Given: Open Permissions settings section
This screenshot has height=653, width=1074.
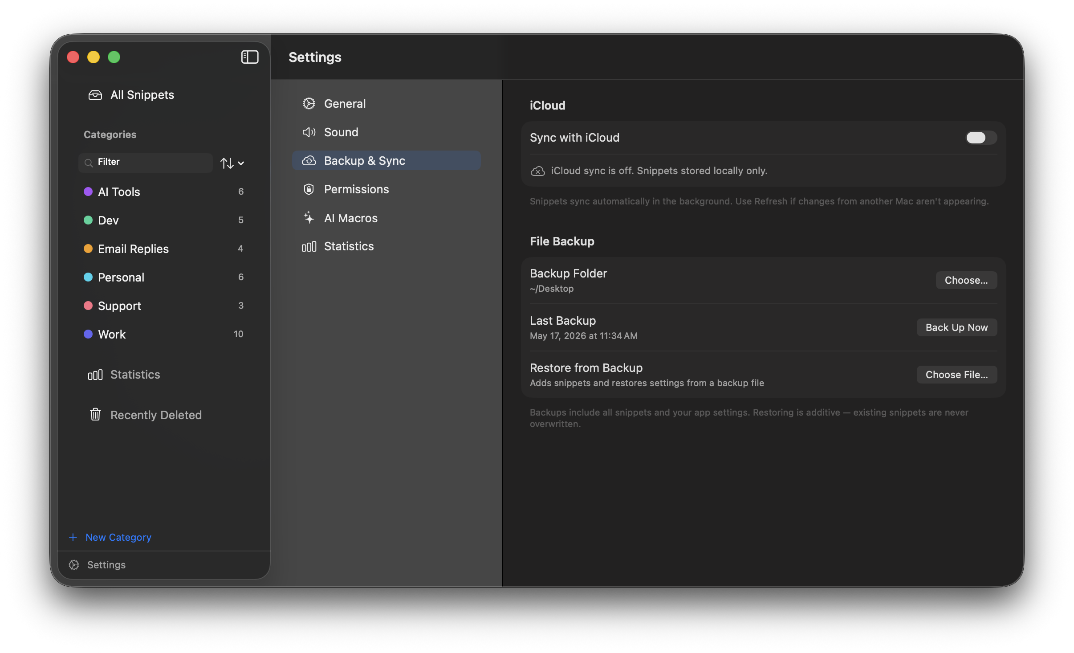Looking at the screenshot, I should pyautogui.click(x=386, y=189).
